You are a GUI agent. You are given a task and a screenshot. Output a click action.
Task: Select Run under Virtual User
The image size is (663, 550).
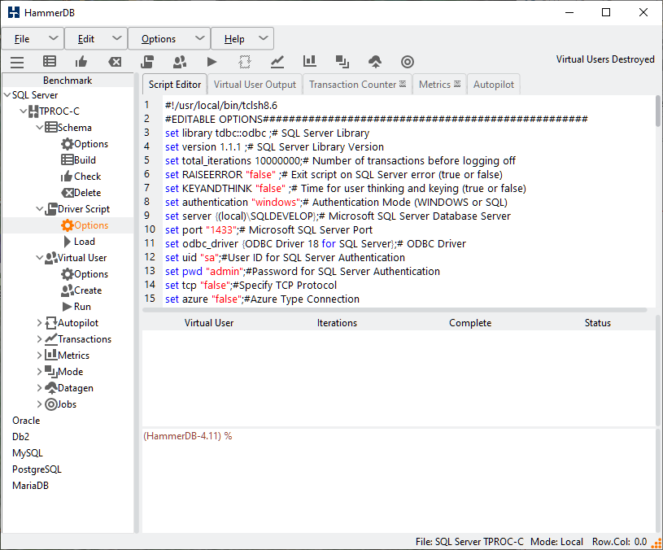[x=76, y=307]
